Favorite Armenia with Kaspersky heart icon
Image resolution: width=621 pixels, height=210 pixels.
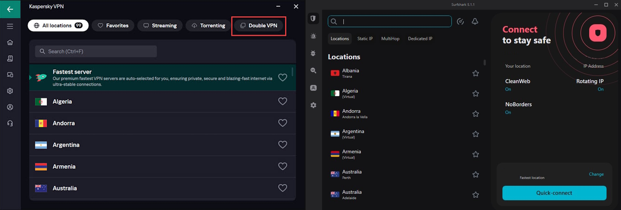pyautogui.click(x=283, y=166)
